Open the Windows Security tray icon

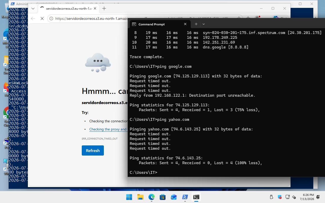tap(280, 197)
